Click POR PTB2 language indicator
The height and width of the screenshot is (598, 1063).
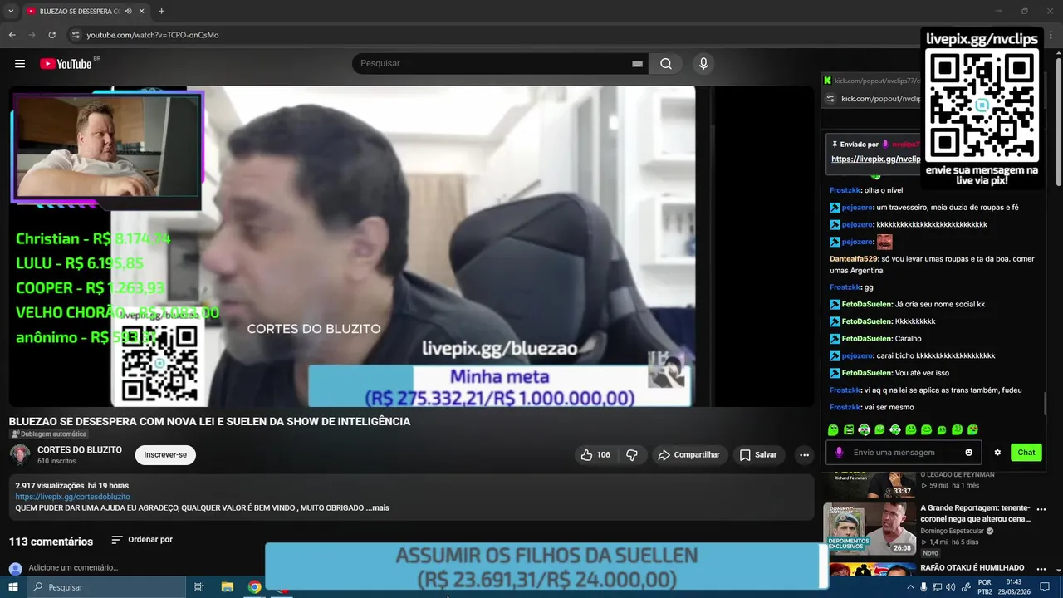tap(985, 587)
